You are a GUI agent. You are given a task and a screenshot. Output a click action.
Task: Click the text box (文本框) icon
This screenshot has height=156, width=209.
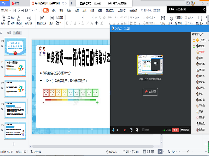[x=162, y=18]
